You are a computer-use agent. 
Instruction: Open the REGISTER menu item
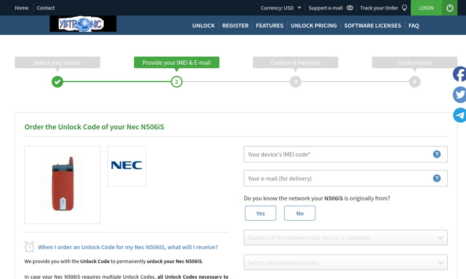point(236,25)
